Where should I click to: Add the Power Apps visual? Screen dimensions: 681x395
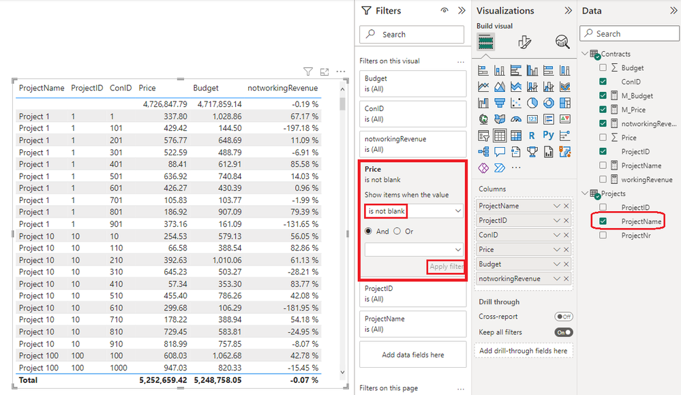(x=483, y=168)
